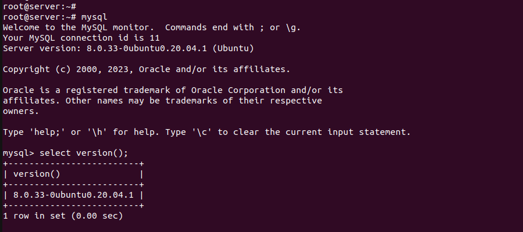Click the '(Ubuntu)' text in the server version line

[x=233, y=48]
